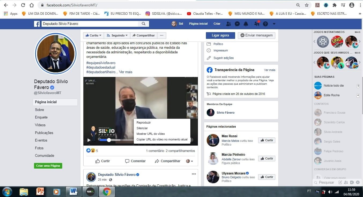The width and height of the screenshot is (363, 197).
Task: Click Compartilhar button below video
Action: coord(168,161)
